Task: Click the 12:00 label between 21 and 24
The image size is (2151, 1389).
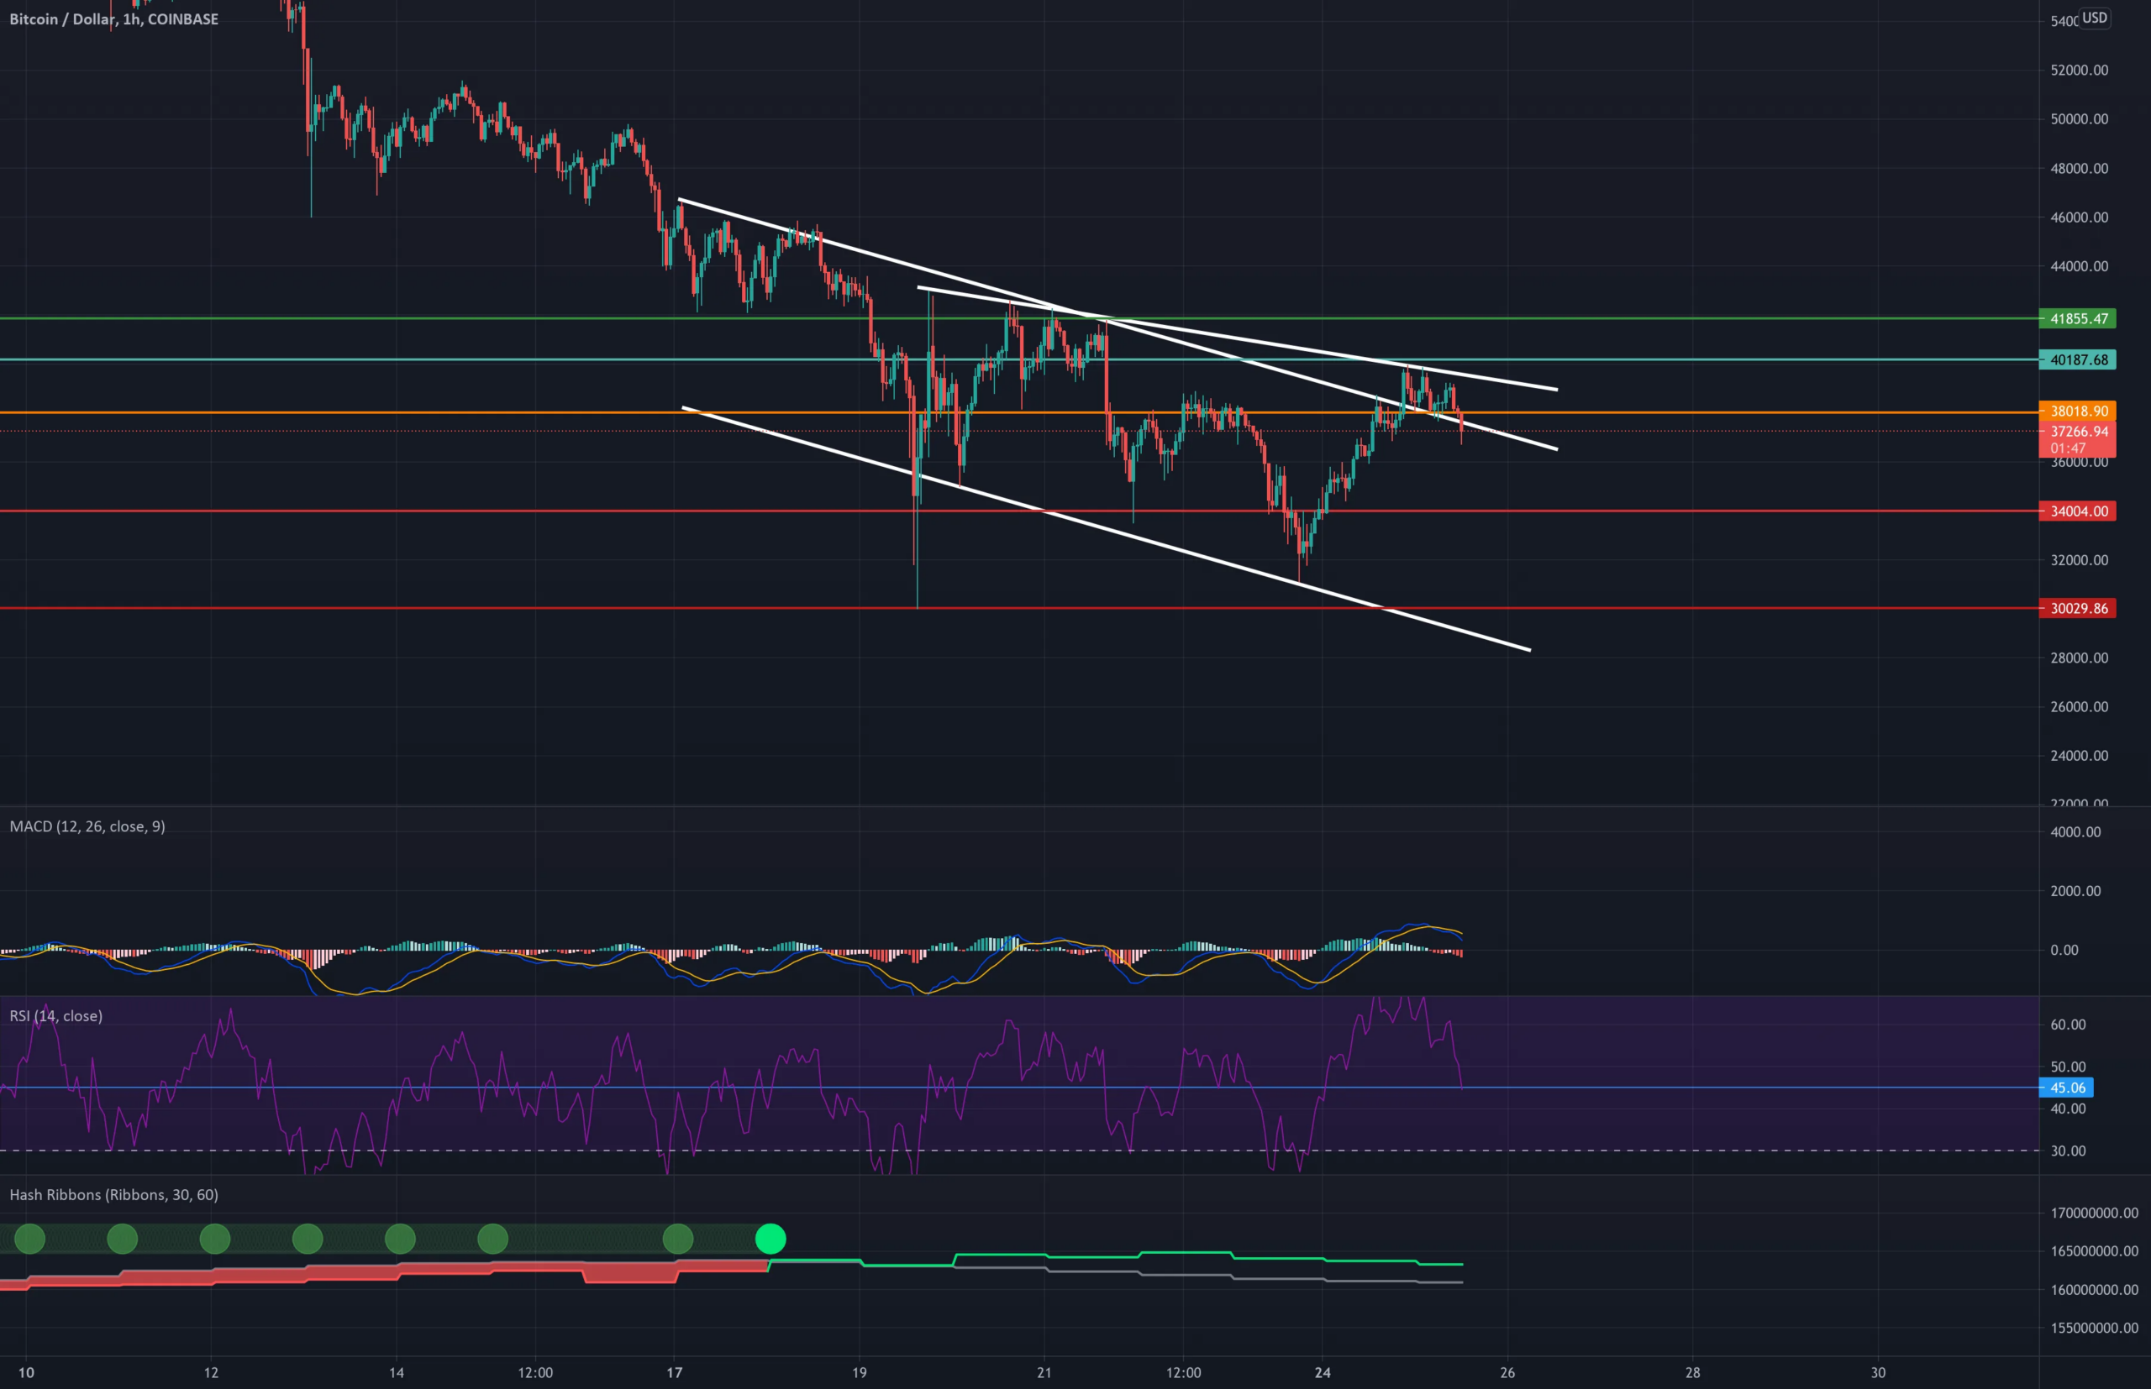Action: point(1184,1373)
